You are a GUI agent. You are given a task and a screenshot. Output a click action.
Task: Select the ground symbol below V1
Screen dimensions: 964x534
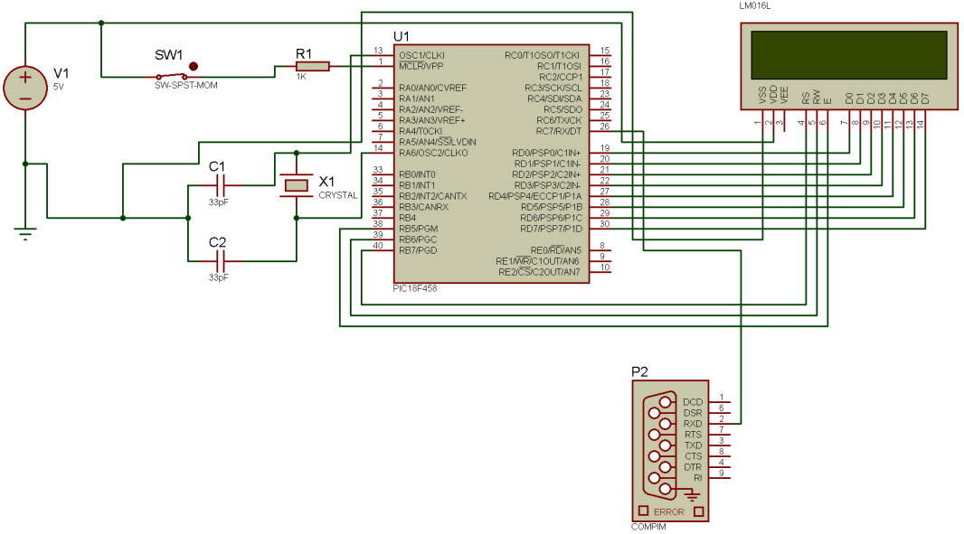point(25,233)
